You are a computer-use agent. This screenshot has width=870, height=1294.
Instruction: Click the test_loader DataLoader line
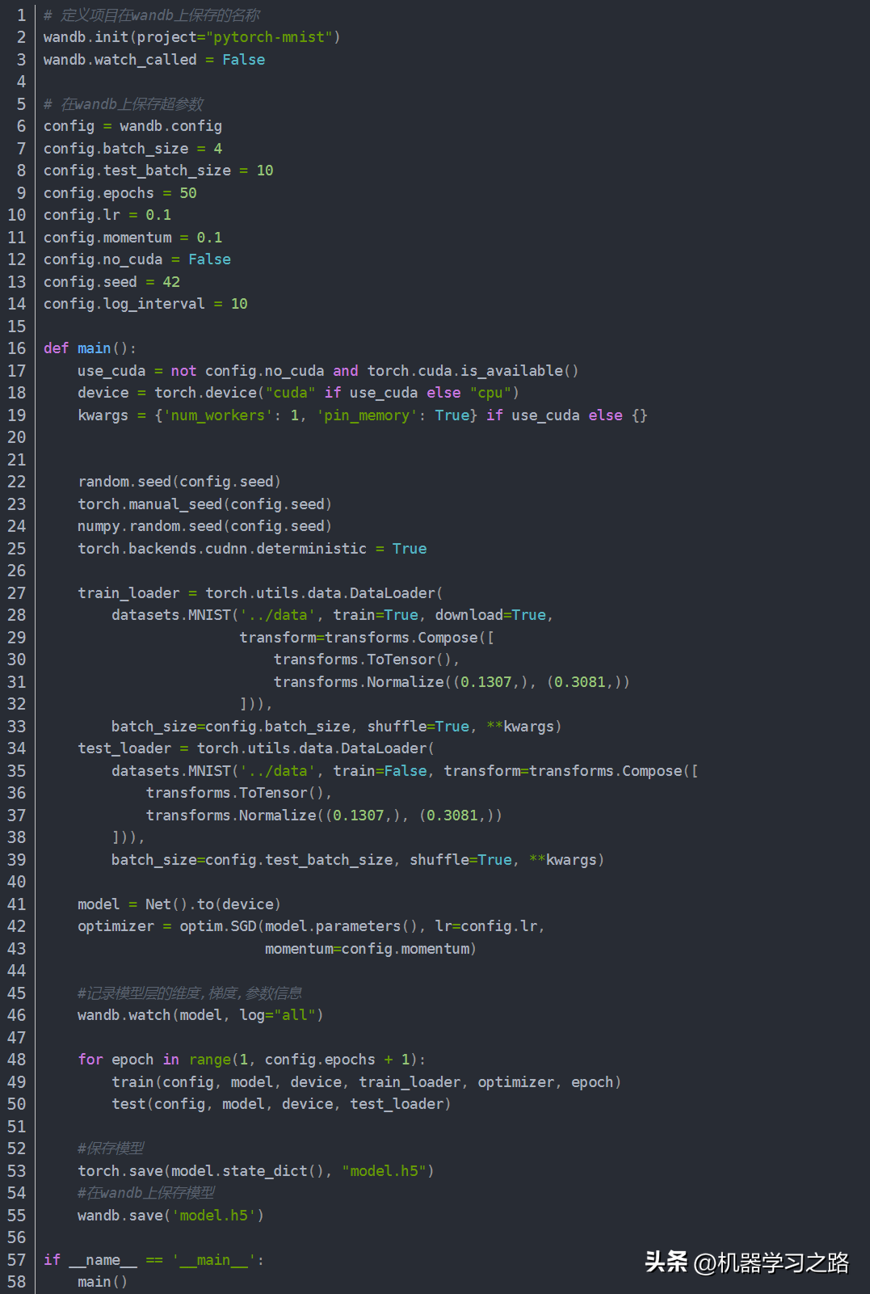pos(256,748)
